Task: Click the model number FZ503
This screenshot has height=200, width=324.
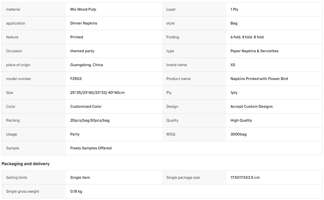Action: [76, 79]
